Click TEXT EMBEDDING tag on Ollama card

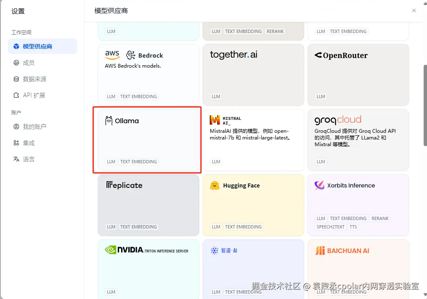tap(138, 162)
